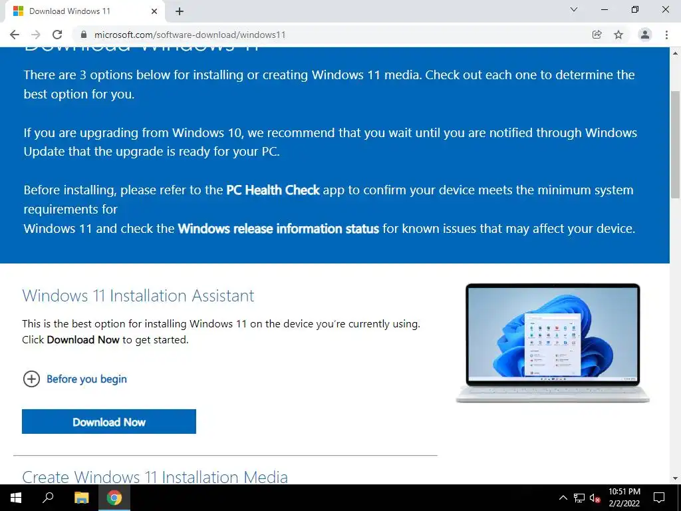Click the share this page icon

click(597, 35)
